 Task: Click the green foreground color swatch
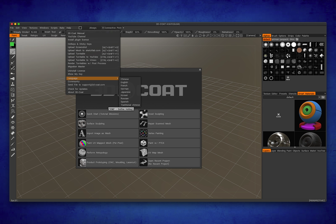[x=12, y=44]
